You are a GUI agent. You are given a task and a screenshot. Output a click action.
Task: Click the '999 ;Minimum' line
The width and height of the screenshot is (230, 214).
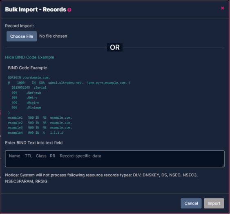26,108
